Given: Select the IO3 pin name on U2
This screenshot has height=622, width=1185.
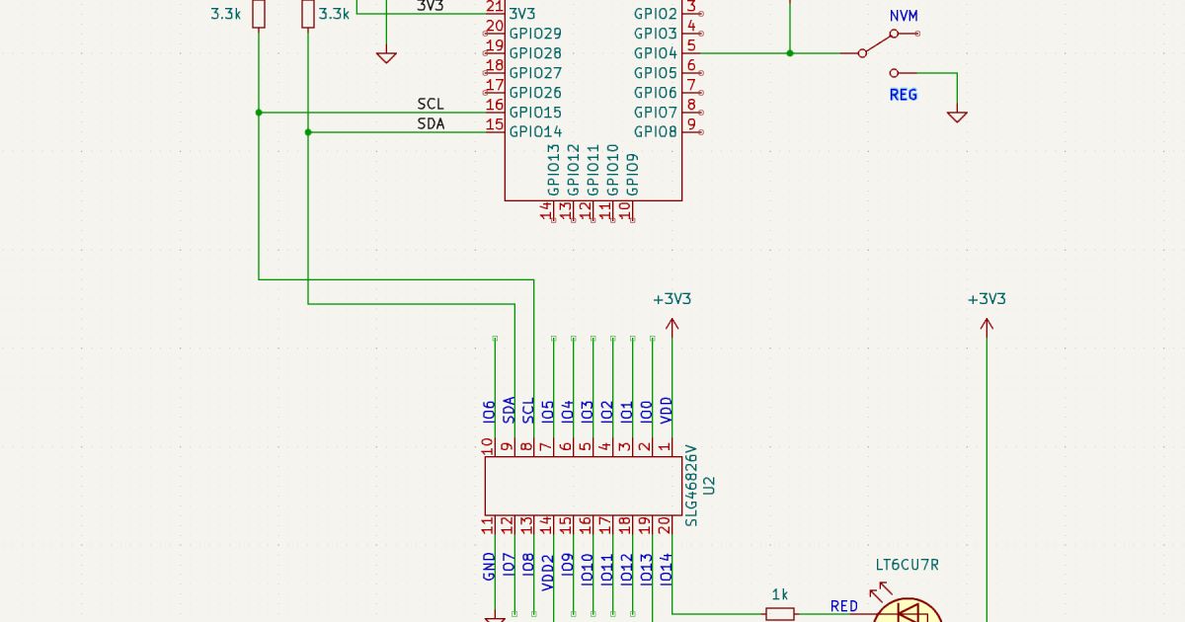Looking at the screenshot, I should pos(587,413).
